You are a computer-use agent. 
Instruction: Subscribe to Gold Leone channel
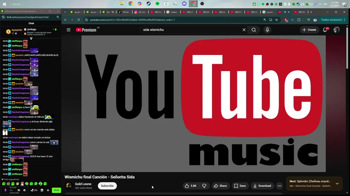click(107, 186)
